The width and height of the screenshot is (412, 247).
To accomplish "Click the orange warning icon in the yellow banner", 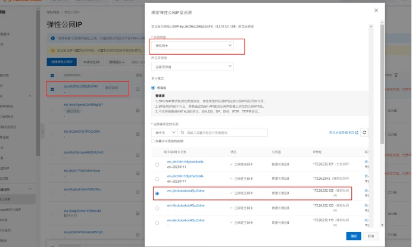I will 52,50.
